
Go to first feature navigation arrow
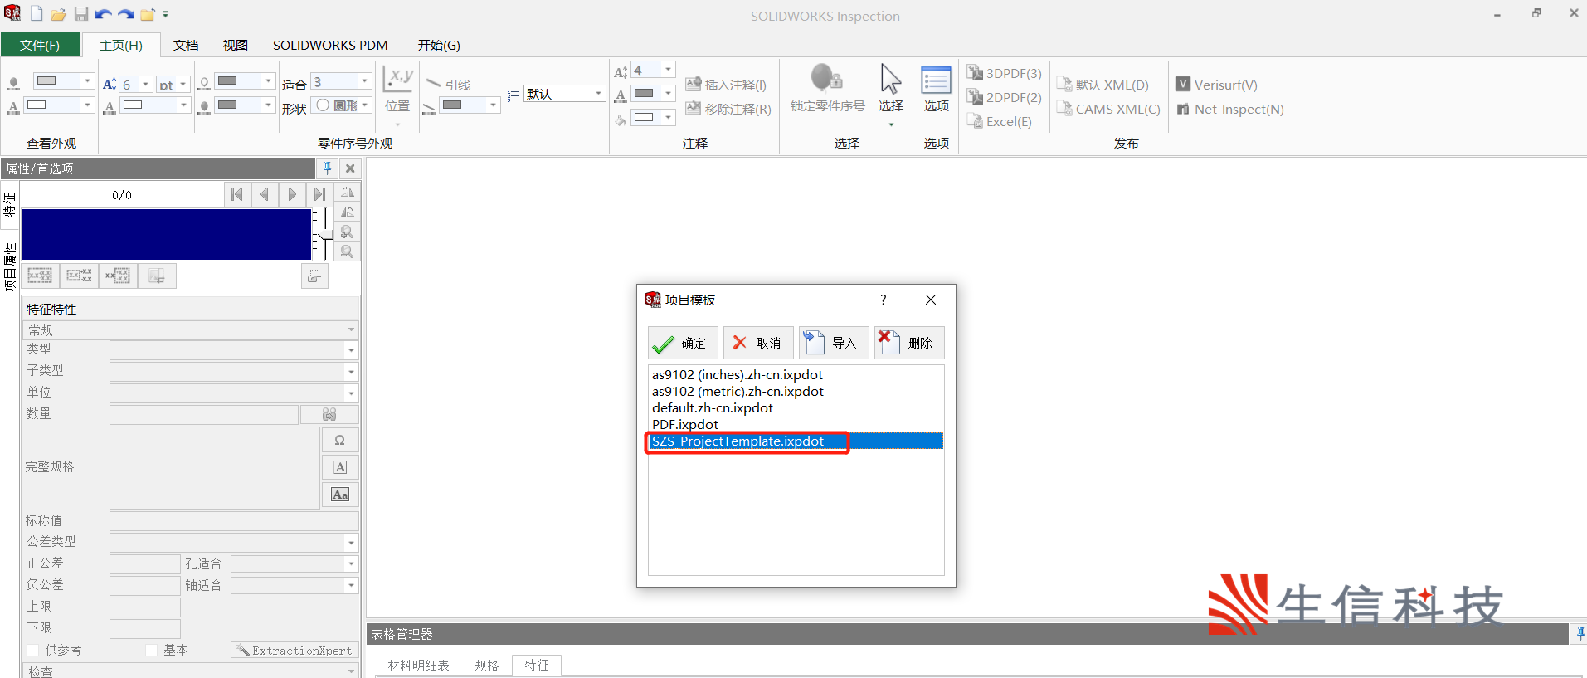(x=237, y=194)
